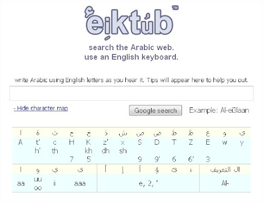Select the w letter mapping
264x202 pixels.
[225, 142]
